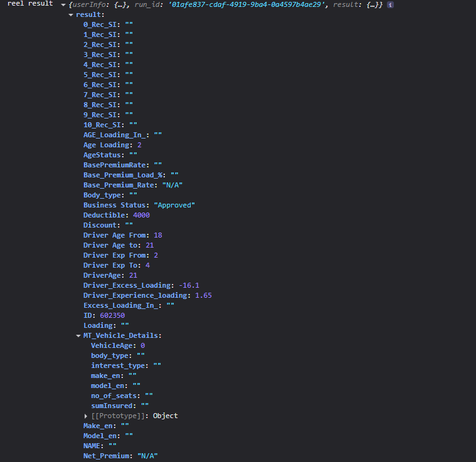Select the Age Loading value 2

click(139, 145)
